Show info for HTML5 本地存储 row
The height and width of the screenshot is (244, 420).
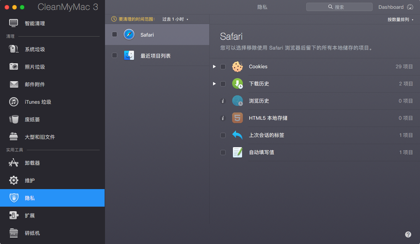click(223, 118)
